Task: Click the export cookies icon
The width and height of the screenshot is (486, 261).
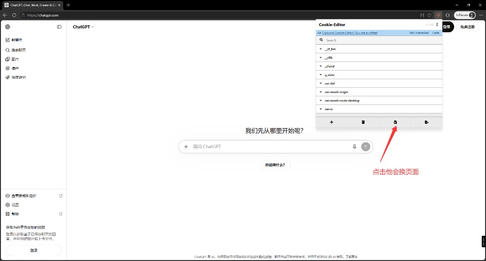Action: pyautogui.click(x=427, y=122)
